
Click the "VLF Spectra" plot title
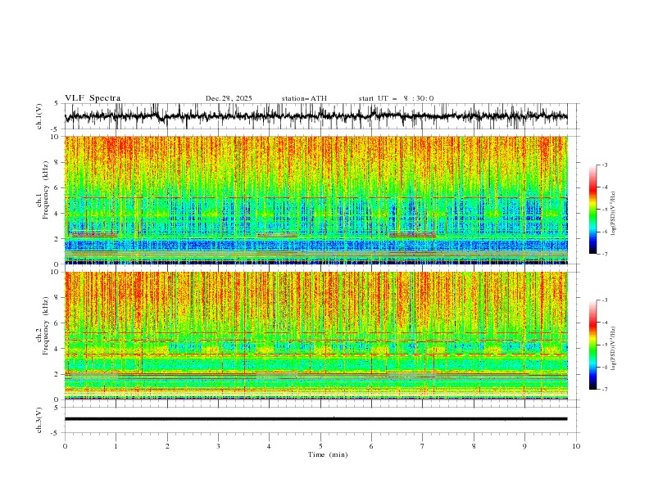[93, 98]
